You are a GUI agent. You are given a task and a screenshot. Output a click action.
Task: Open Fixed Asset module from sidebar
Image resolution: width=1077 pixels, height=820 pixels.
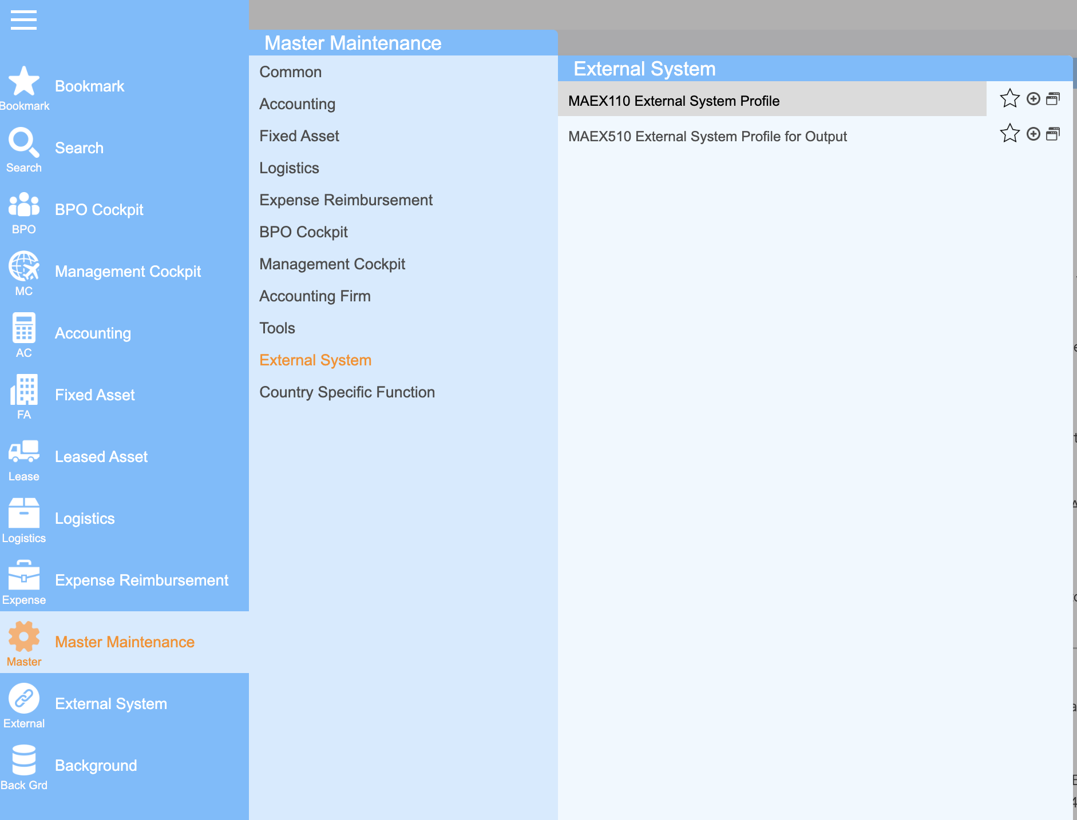[95, 395]
